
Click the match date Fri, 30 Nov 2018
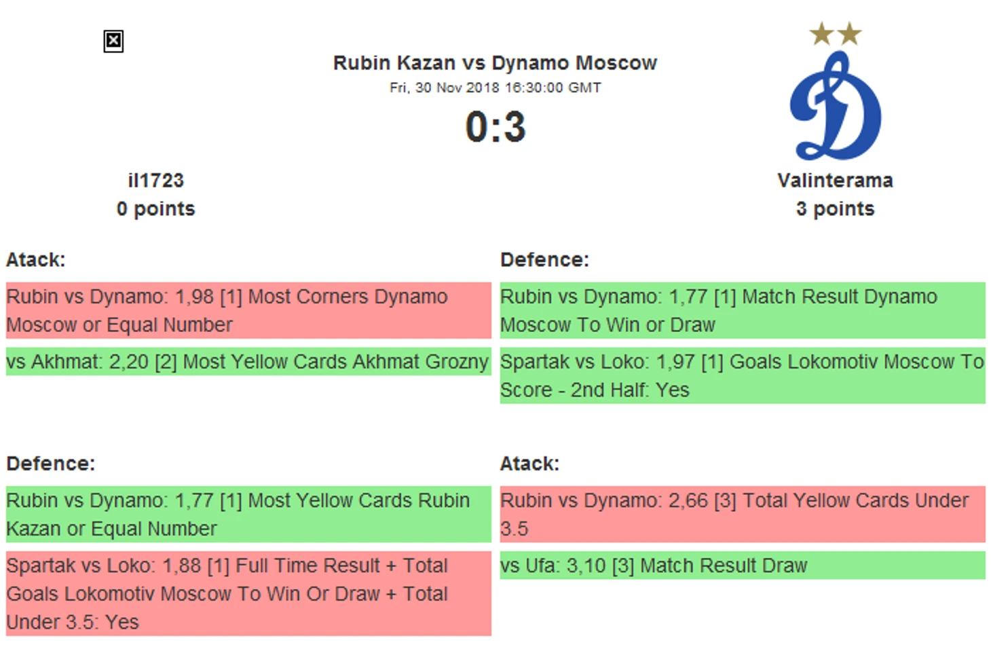click(495, 88)
